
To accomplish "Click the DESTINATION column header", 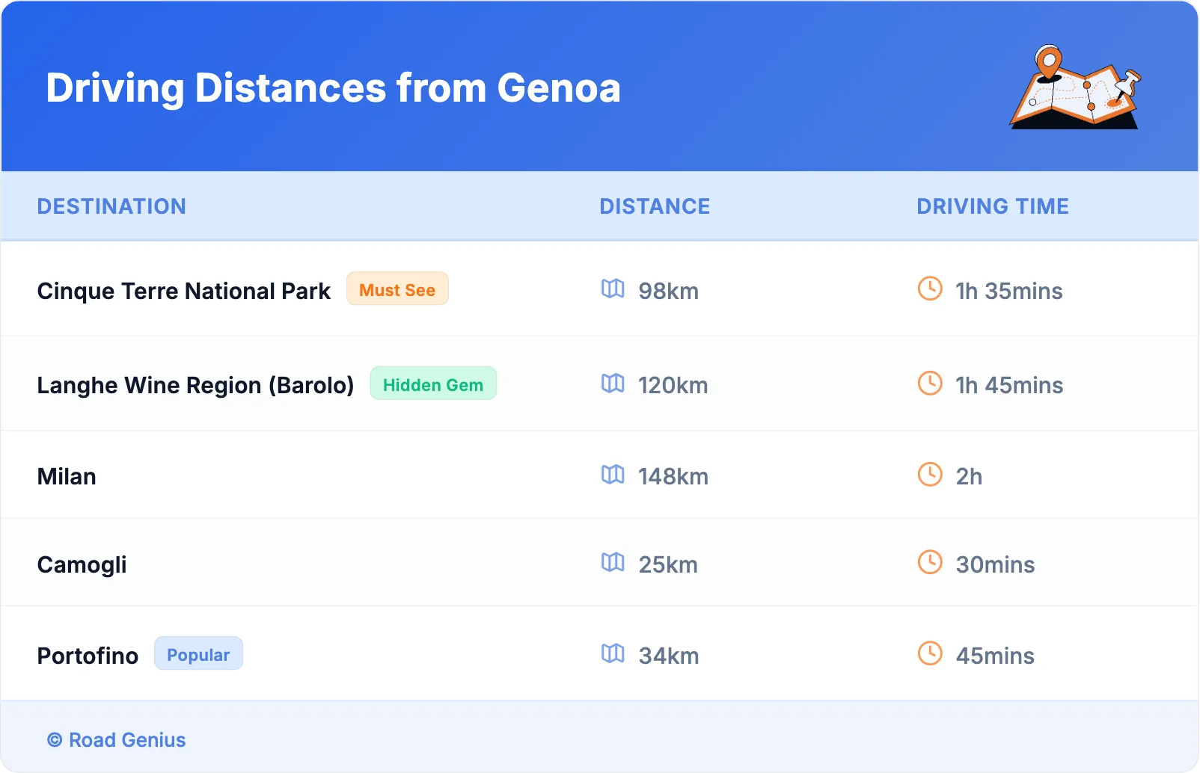I will click(111, 206).
